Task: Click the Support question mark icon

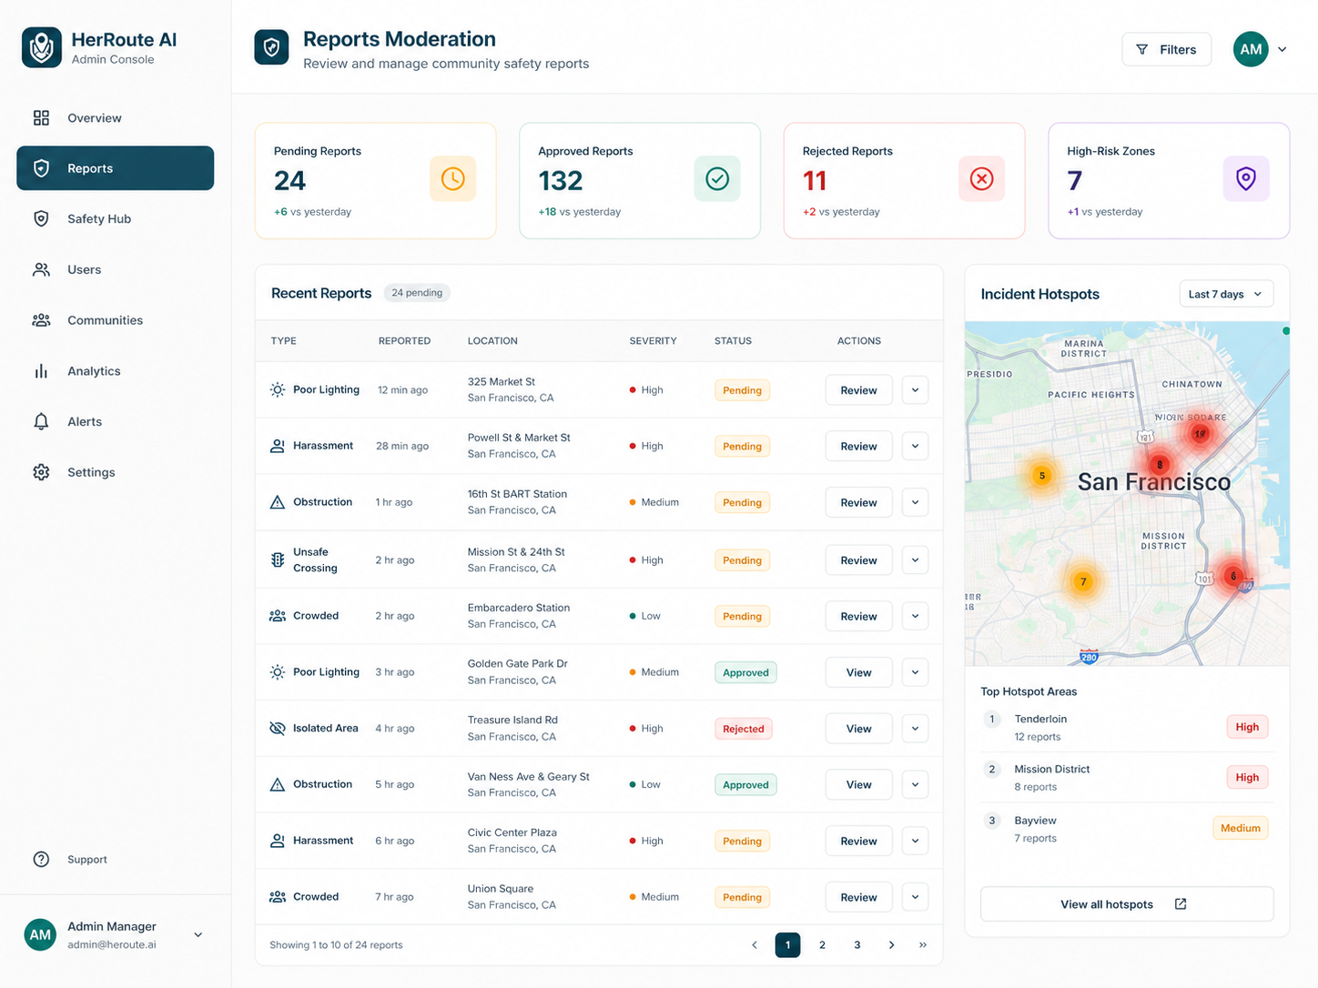Action: [41, 859]
